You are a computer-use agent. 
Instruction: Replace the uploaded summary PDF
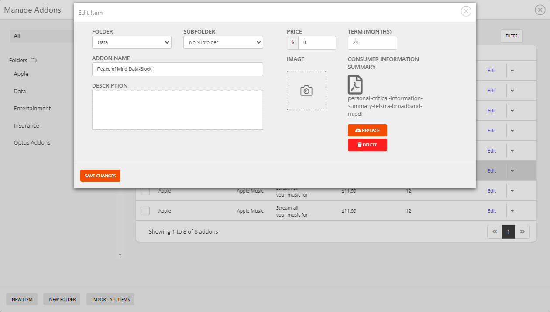click(x=367, y=130)
